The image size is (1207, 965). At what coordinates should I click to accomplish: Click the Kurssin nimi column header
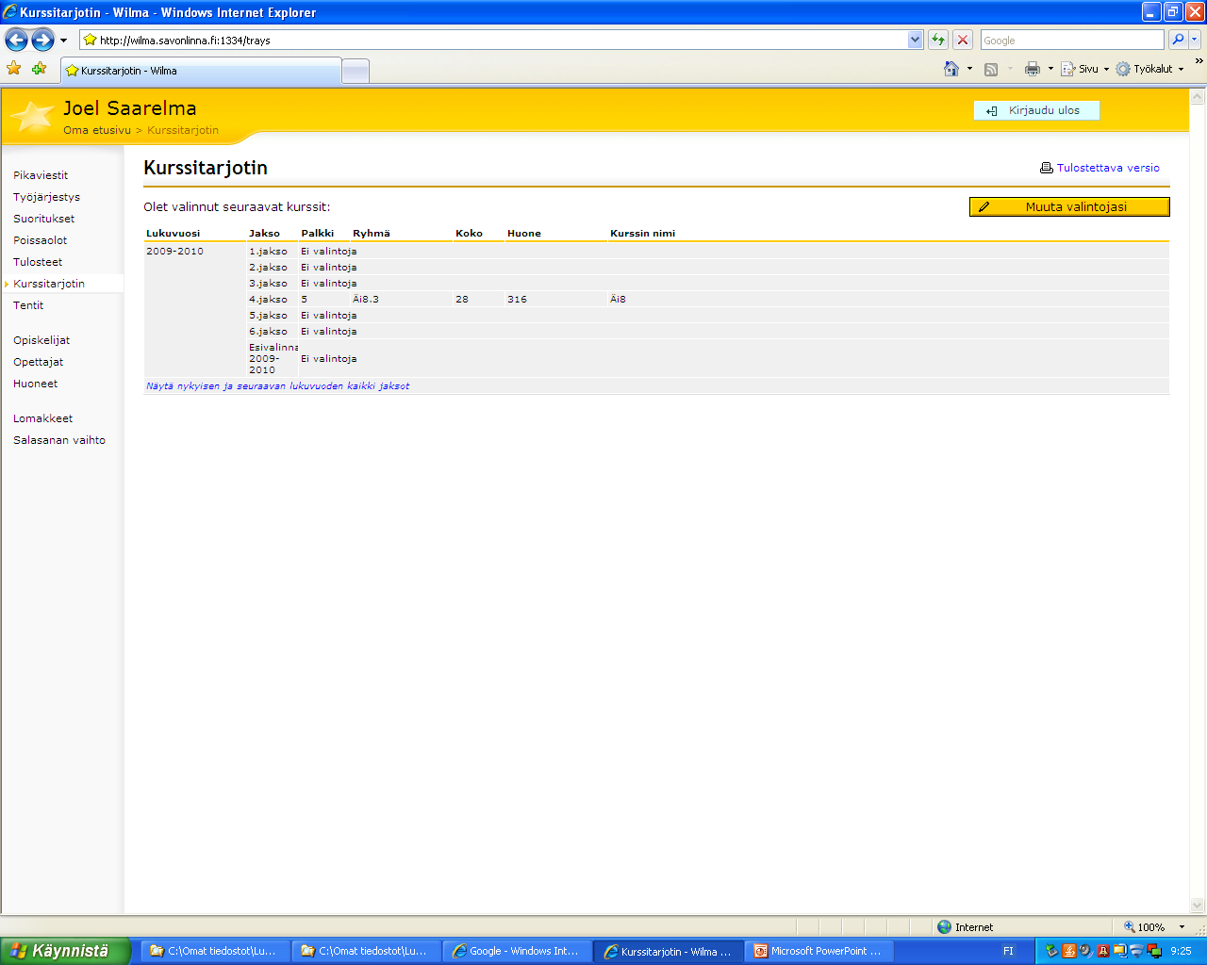[x=642, y=233]
